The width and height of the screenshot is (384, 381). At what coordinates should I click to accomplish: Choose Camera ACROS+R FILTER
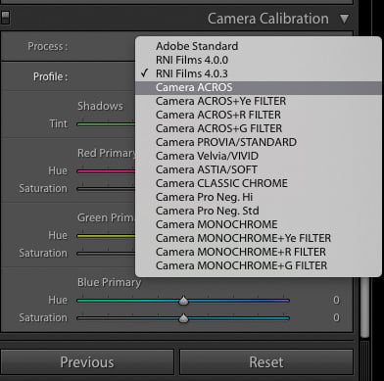click(x=259, y=115)
